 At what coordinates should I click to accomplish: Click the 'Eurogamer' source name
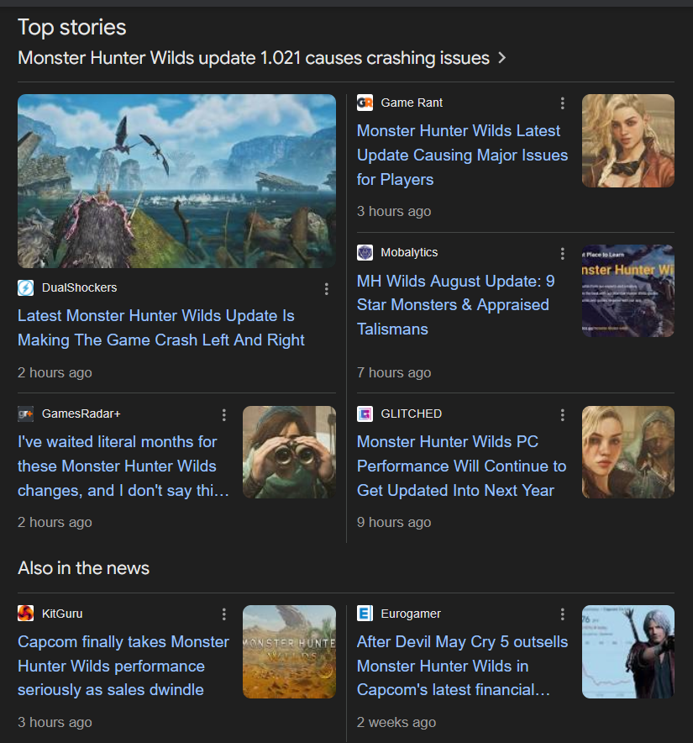tap(411, 614)
